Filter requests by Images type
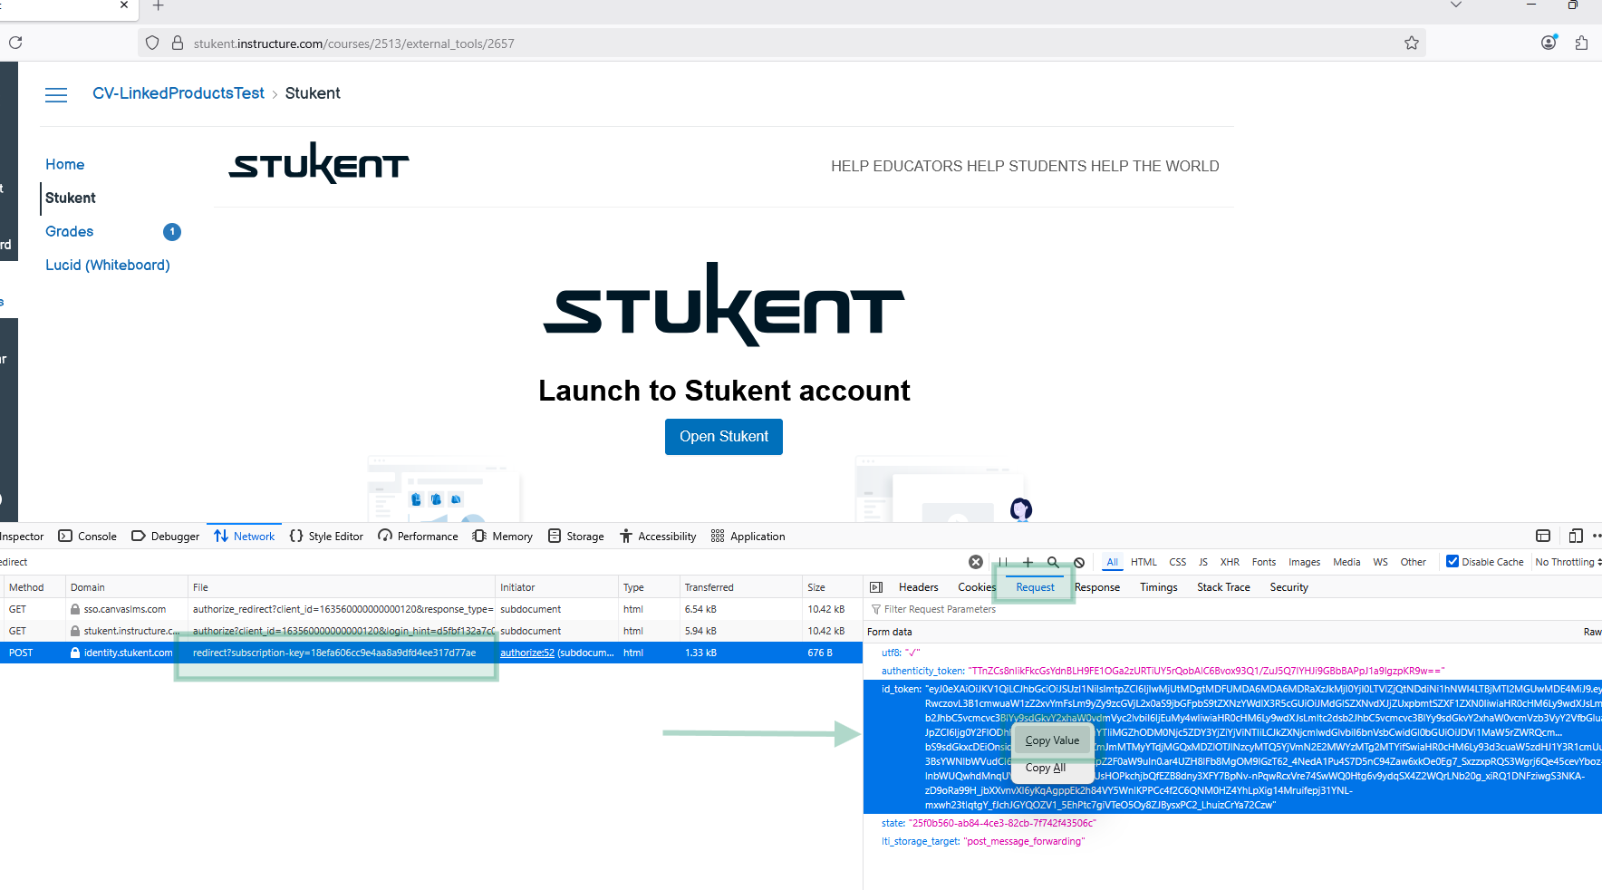 (x=1304, y=562)
